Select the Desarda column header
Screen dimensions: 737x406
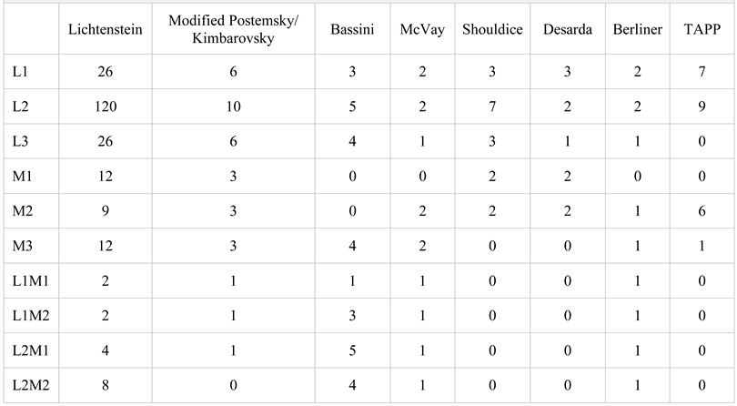(x=568, y=30)
